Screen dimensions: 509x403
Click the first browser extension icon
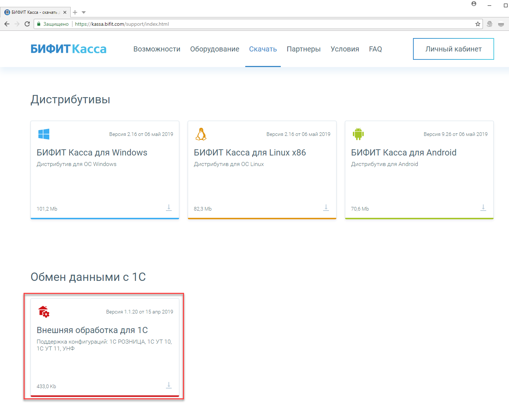point(490,24)
